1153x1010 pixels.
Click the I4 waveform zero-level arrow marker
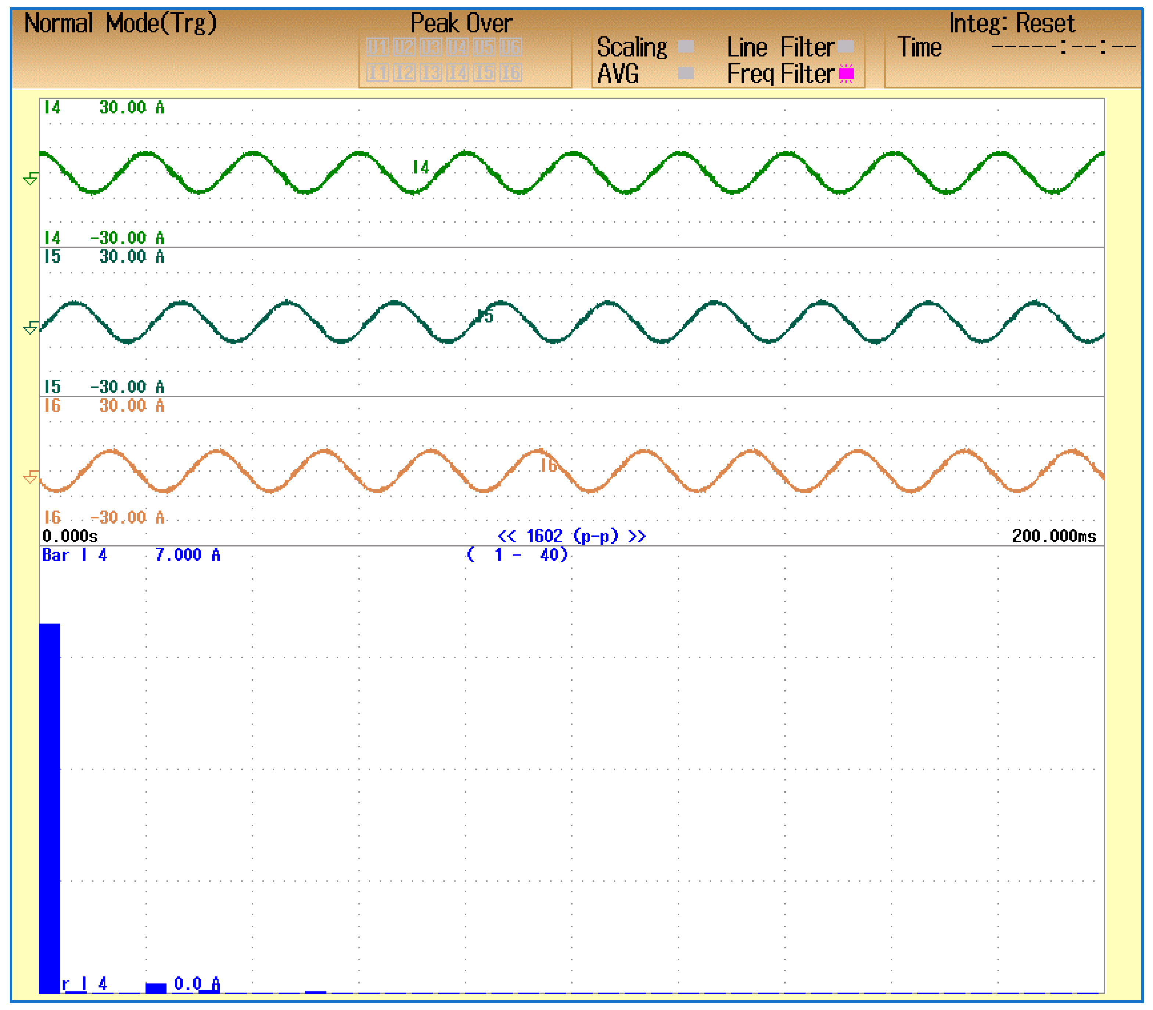[x=31, y=179]
